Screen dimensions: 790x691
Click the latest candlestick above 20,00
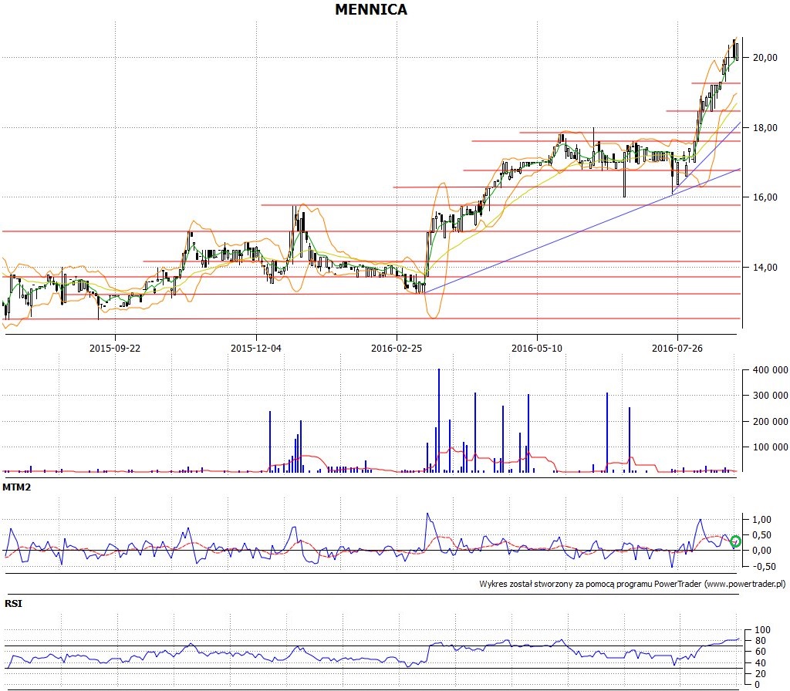[737, 52]
